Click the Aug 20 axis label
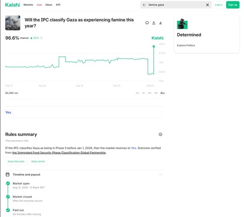The height and width of the screenshot is (217, 244). click(117, 86)
